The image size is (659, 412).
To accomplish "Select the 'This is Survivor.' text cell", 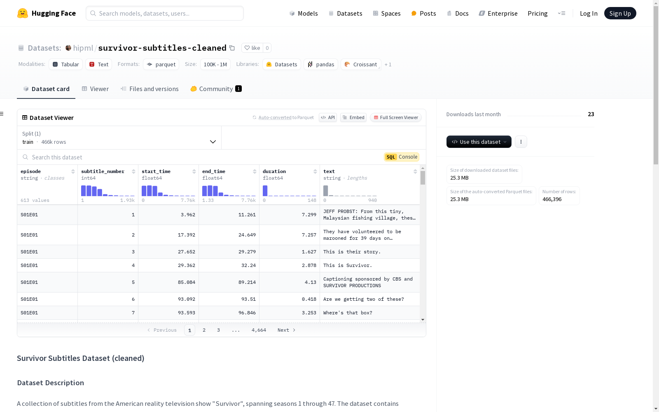I will coord(370,265).
